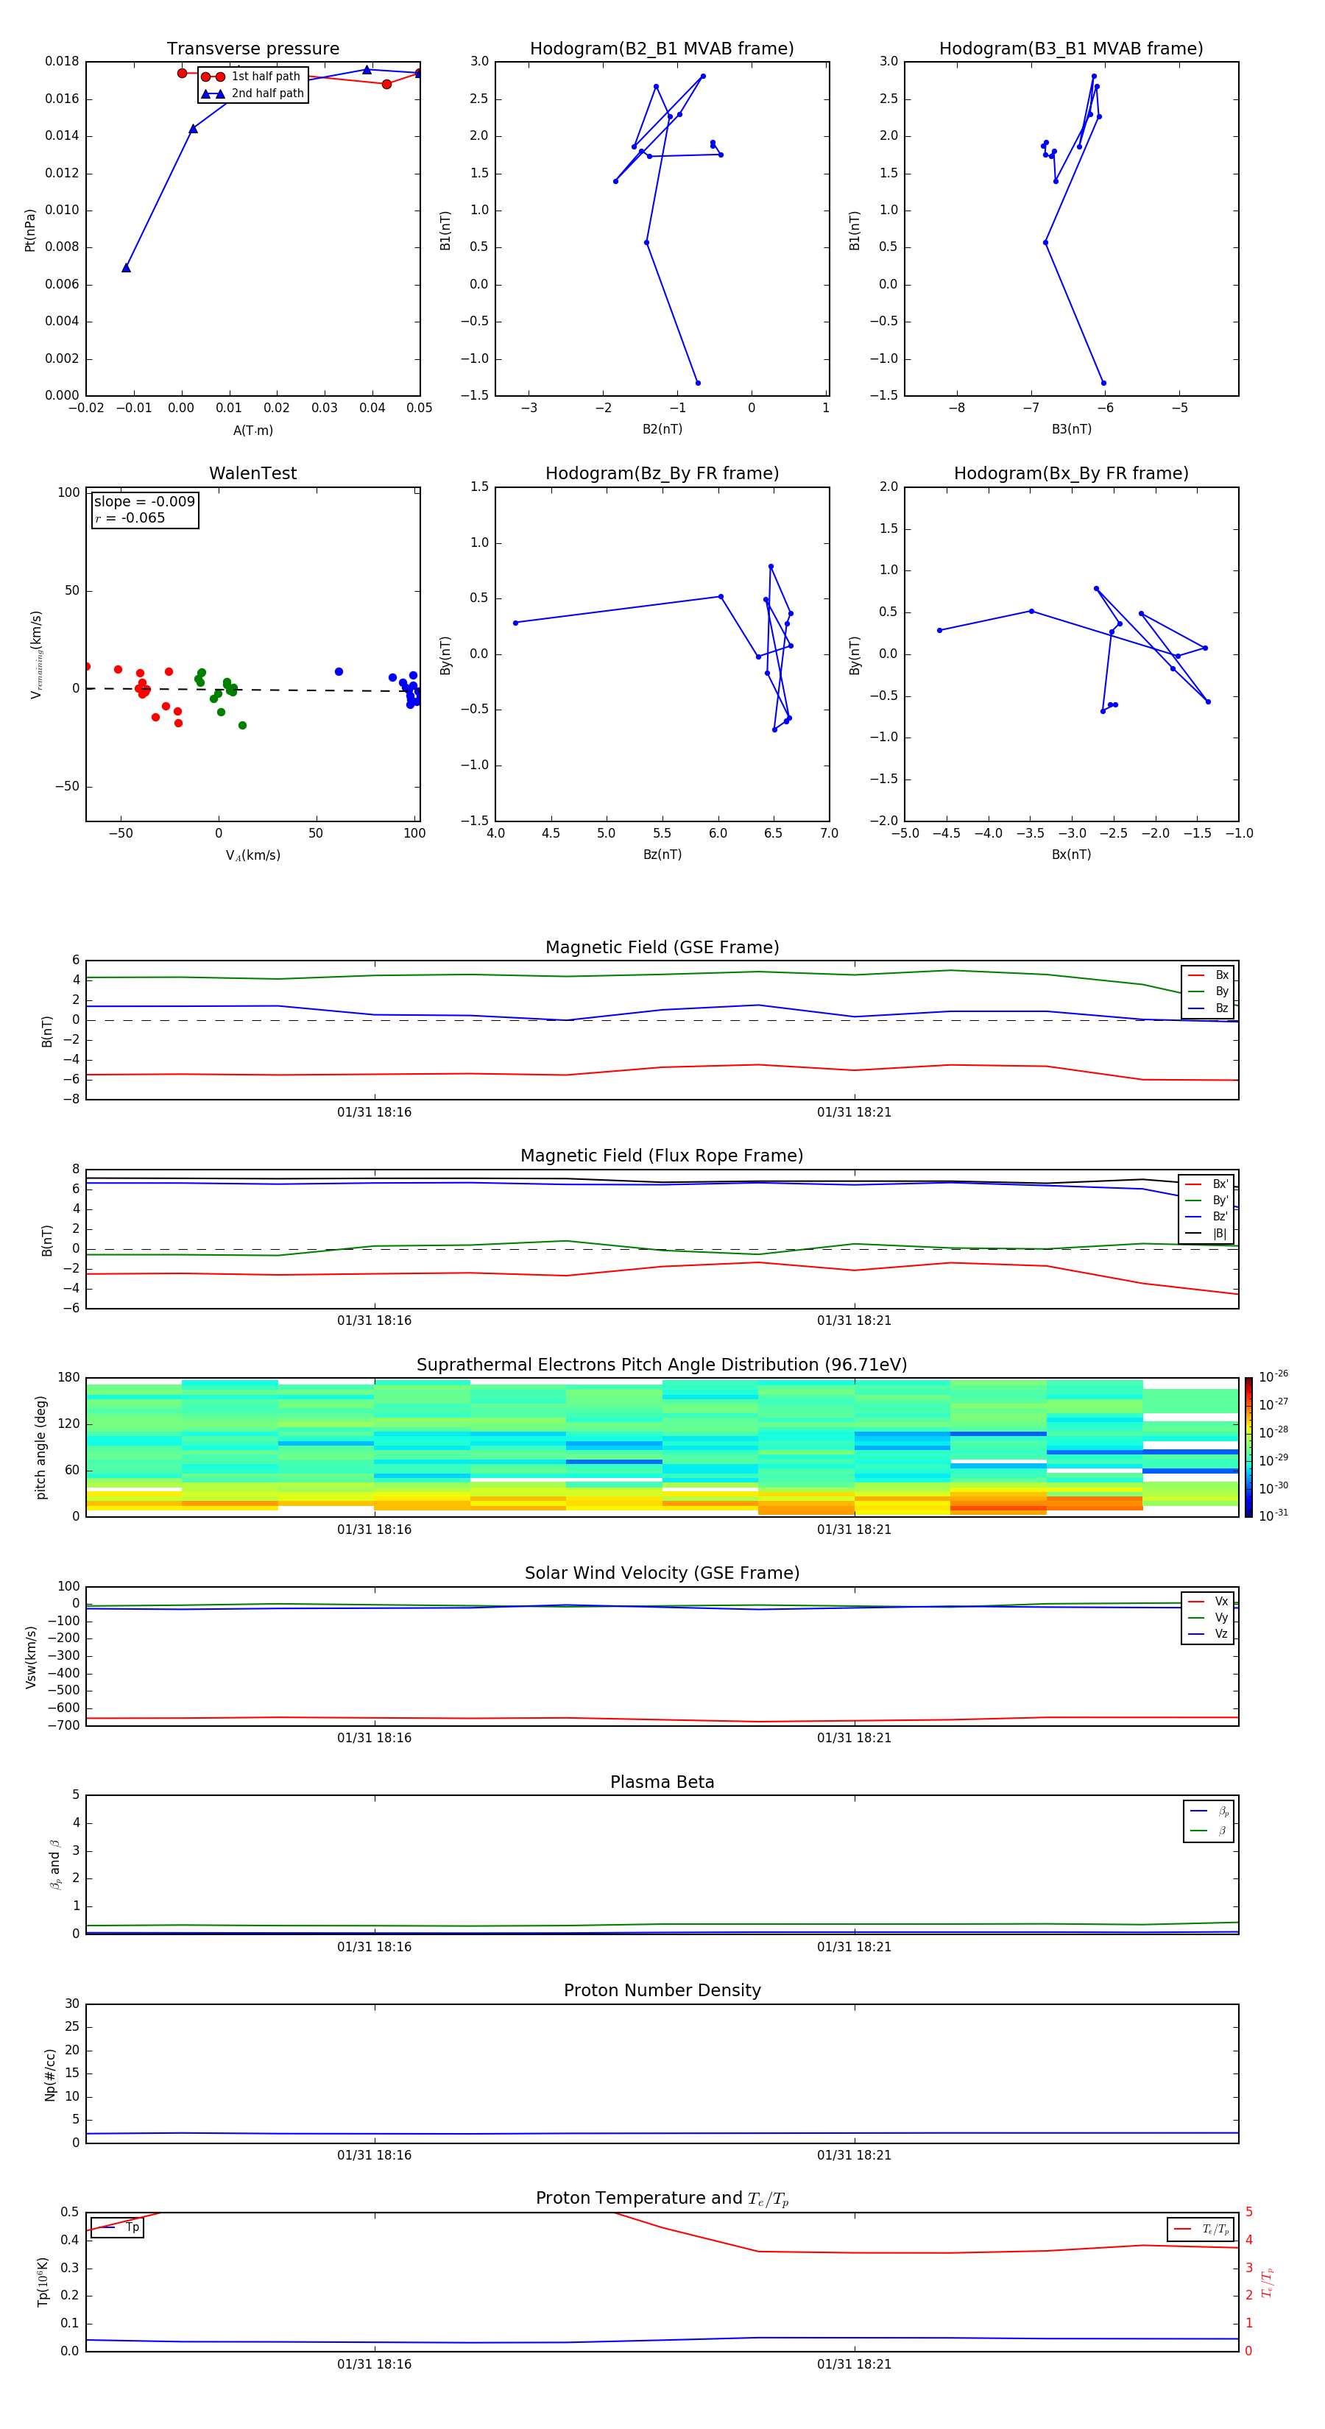This screenshot has width=1325, height=2429.
Task: Click the leftmost point in Bz_By hodogram
Action: pyautogui.click(x=515, y=623)
